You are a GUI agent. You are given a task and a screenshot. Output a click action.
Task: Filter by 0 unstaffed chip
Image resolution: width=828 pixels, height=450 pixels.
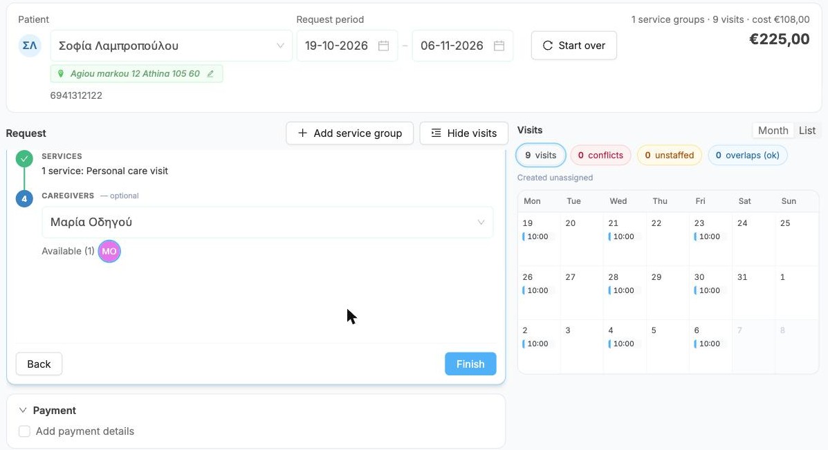pyautogui.click(x=670, y=155)
